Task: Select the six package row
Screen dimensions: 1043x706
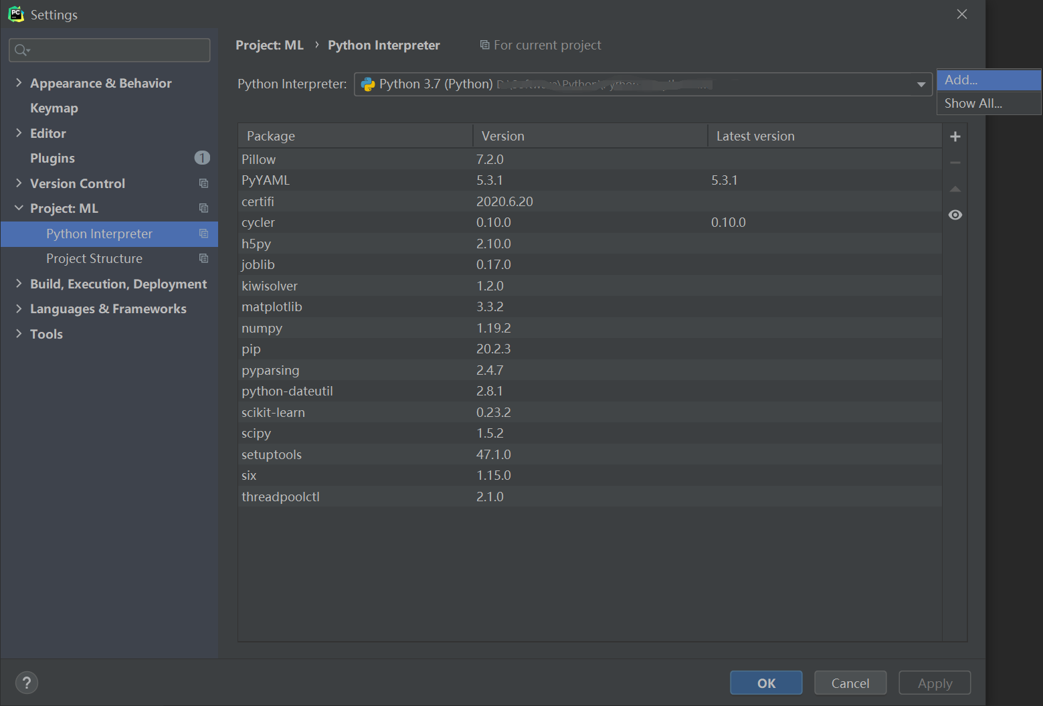Action: coord(590,475)
